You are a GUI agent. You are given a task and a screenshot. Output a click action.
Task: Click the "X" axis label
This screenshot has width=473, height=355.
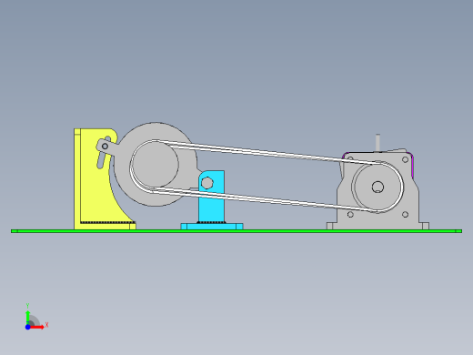pyautogui.click(x=46, y=325)
